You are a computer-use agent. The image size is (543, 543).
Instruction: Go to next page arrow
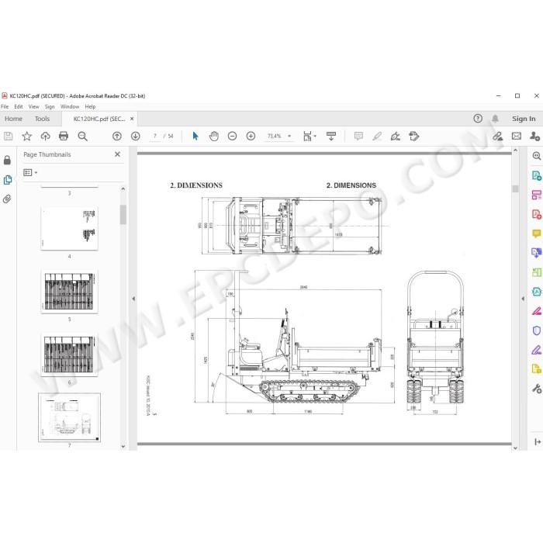coord(136,136)
